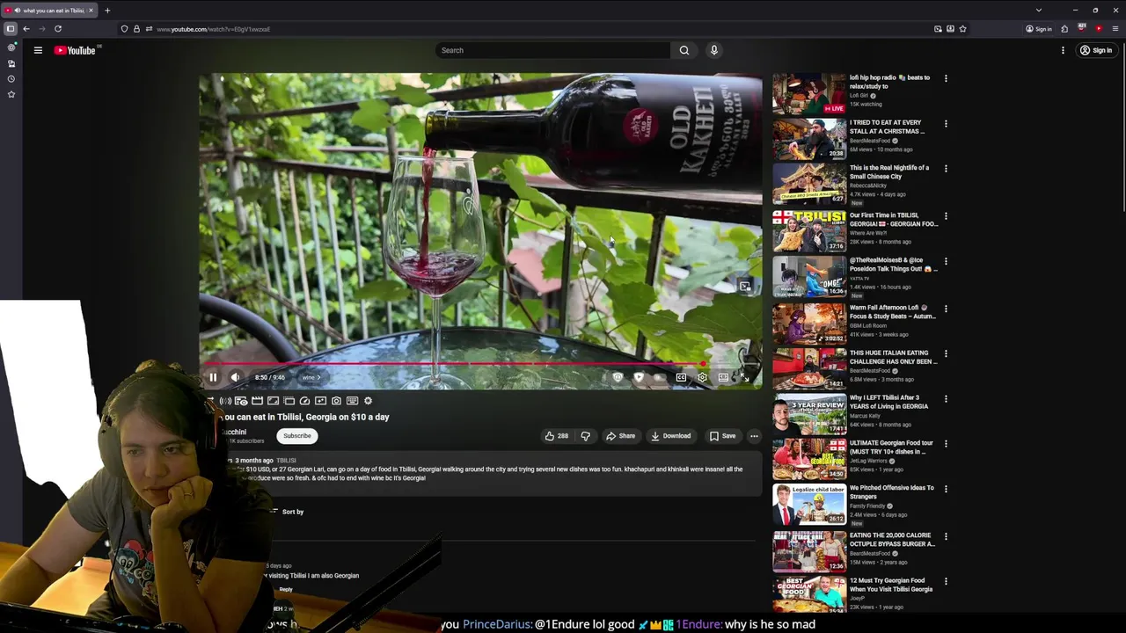The image size is (1126, 633).
Task: Open options menu for 'Real Nightlife' video
Action: (946, 168)
